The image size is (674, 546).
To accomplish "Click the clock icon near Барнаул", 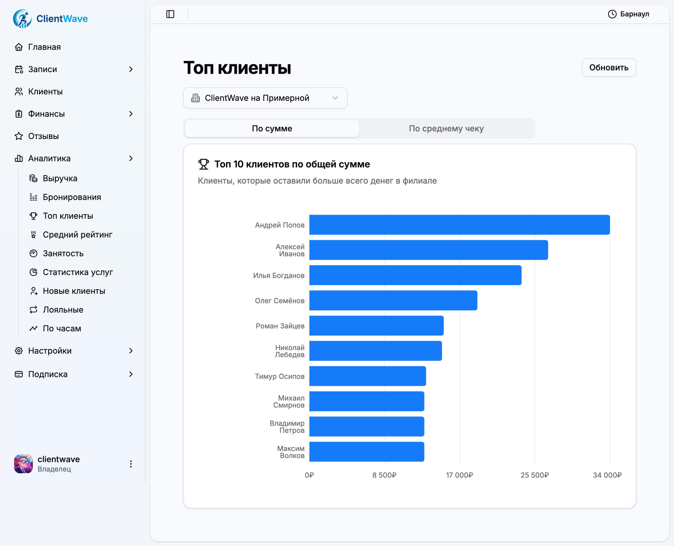I will coord(612,14).
